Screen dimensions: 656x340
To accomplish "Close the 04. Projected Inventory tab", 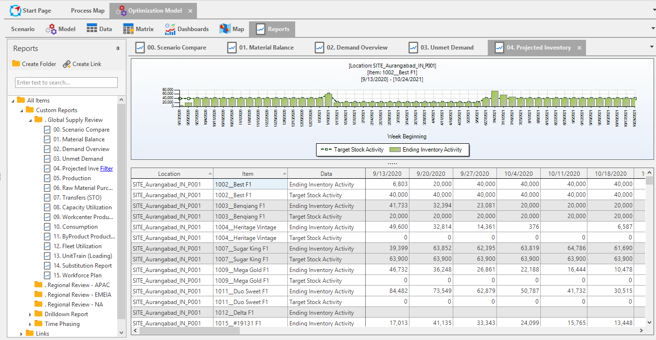I will pyautogui.click(x=579, y=48).
